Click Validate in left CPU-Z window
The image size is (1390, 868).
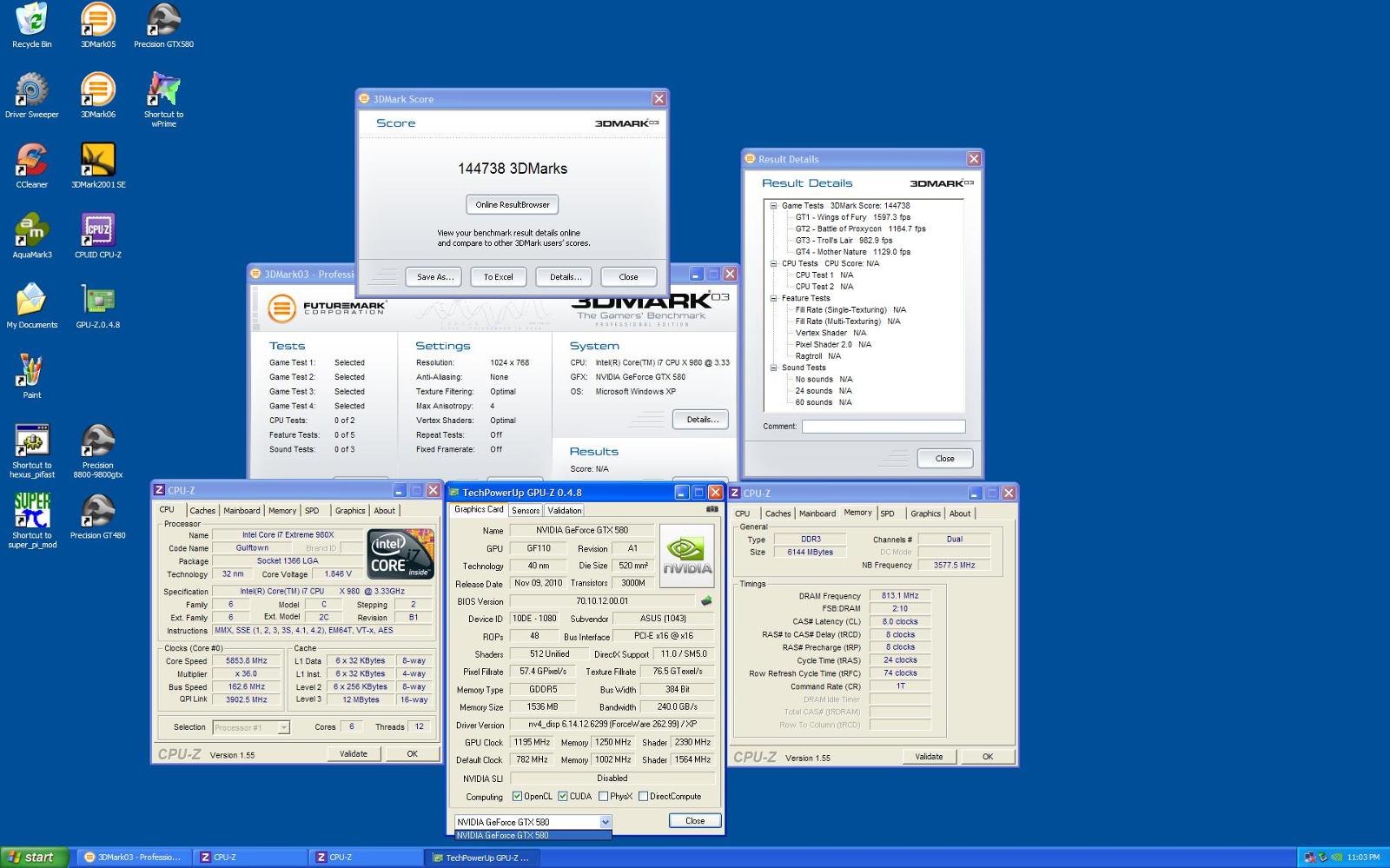point(354,753)
